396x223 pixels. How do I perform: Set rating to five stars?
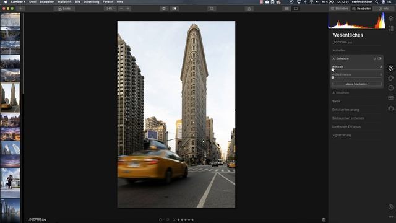[x=192, y=220]
